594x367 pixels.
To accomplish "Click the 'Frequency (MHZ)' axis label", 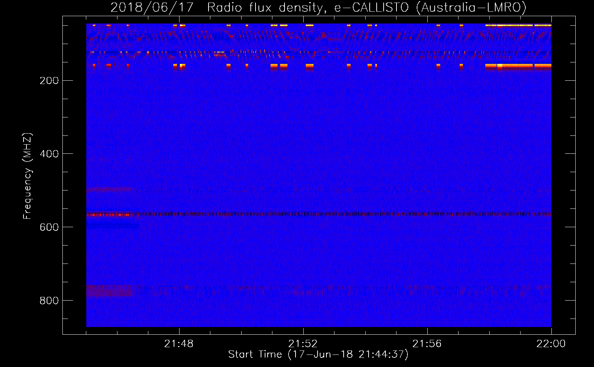I will coord(28,176).
